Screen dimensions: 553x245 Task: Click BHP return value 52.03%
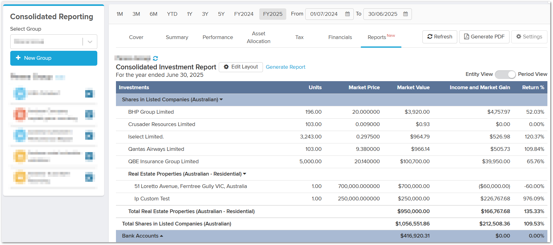(535, 112)
